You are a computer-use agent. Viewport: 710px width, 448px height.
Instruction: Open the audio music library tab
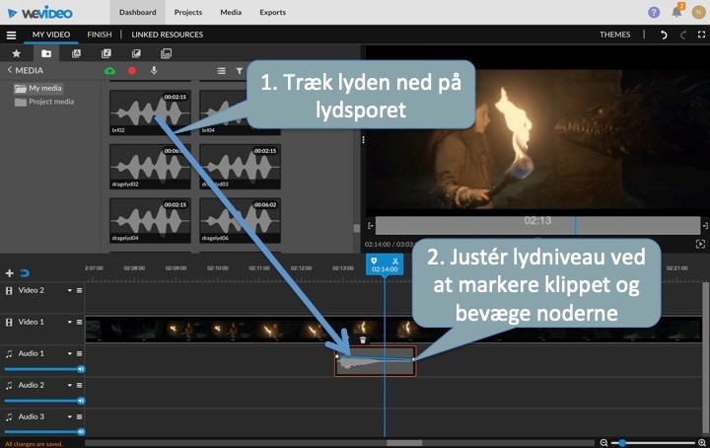tap(106, 53)
